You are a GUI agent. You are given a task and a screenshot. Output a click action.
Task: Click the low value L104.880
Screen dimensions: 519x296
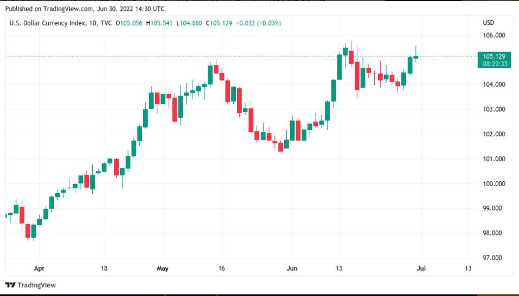[189, 23]
